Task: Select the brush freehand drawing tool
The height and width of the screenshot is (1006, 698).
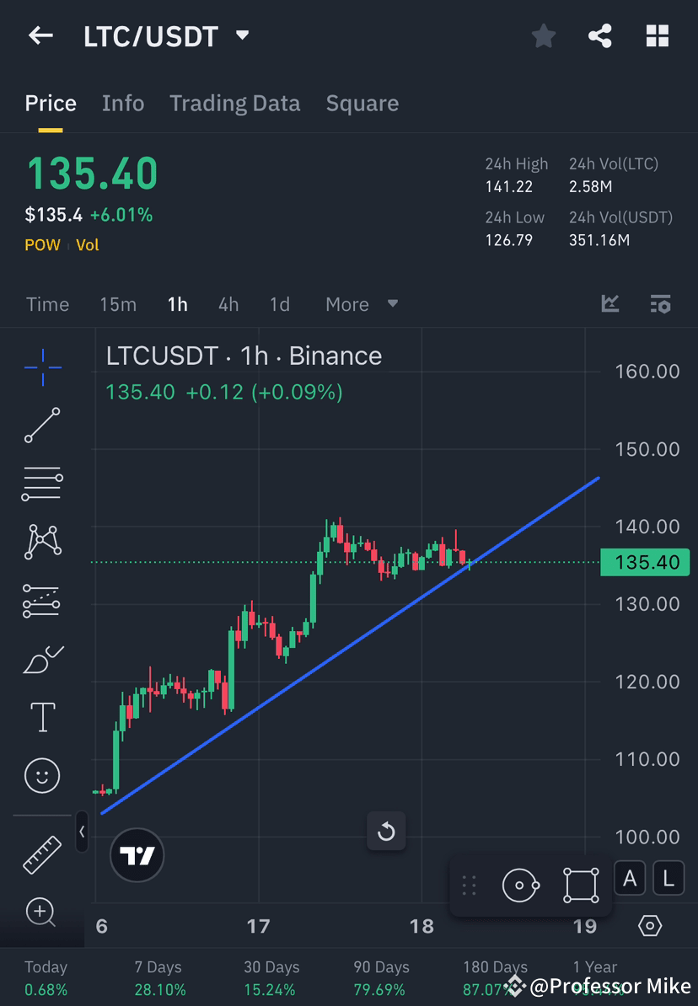Action: coord(42,660)
